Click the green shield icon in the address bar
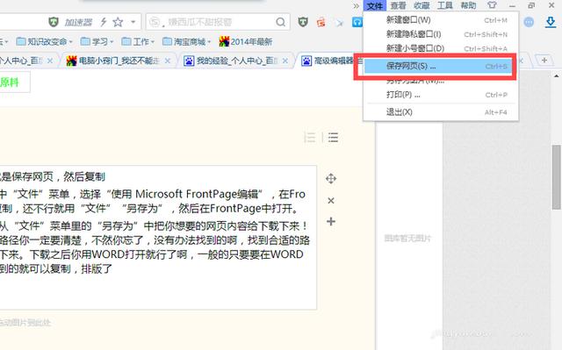Screen dimensions: 562x350 (x=54, y=22)
